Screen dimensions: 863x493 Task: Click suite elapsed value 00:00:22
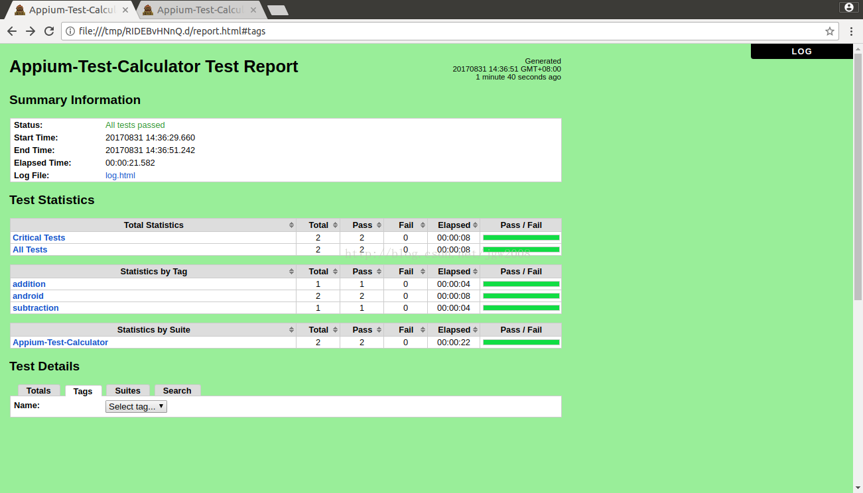click(x=454, y=343)
